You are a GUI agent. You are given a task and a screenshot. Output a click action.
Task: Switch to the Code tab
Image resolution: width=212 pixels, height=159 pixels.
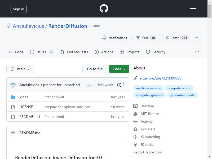pyautogui.click(x=16, y=52)
